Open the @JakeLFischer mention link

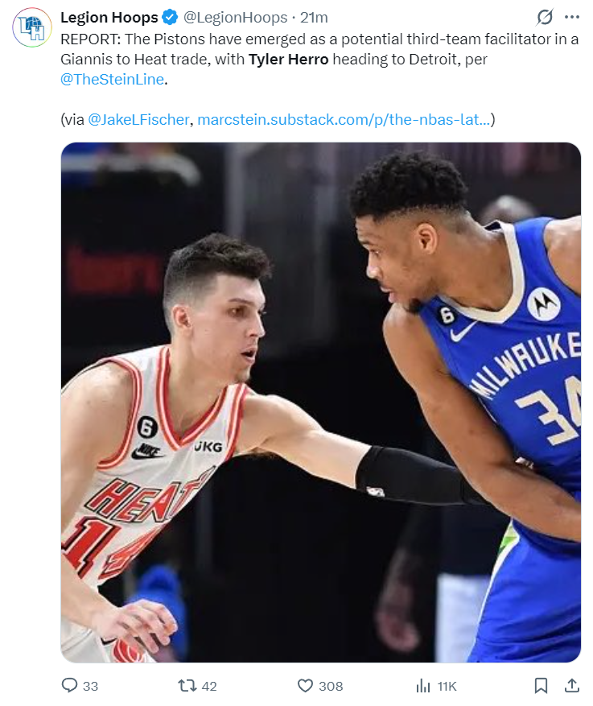pyautogui.click(x=138, y=120)
